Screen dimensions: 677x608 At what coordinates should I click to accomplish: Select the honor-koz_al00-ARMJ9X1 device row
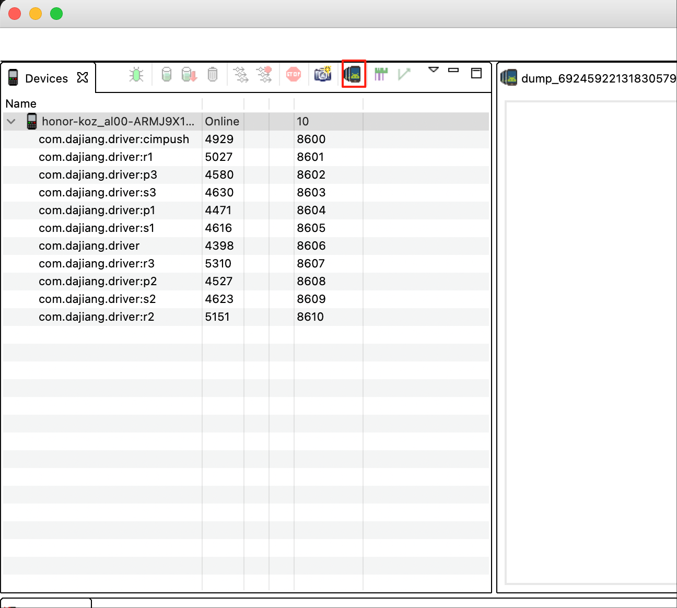pyautogui.click(x=246, y=121)
